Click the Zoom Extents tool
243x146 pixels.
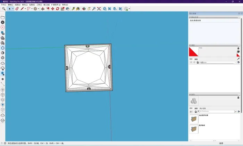pos(99,9)
